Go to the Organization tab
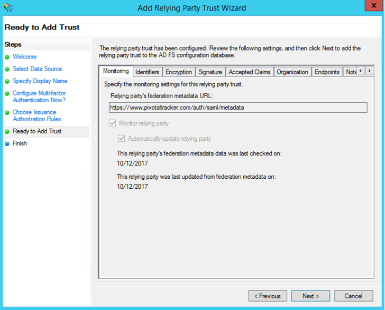The width and height of the screenshot is (385, 310). tap(292, 72)
